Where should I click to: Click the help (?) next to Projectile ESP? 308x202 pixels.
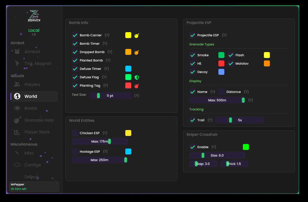(224, 35)
